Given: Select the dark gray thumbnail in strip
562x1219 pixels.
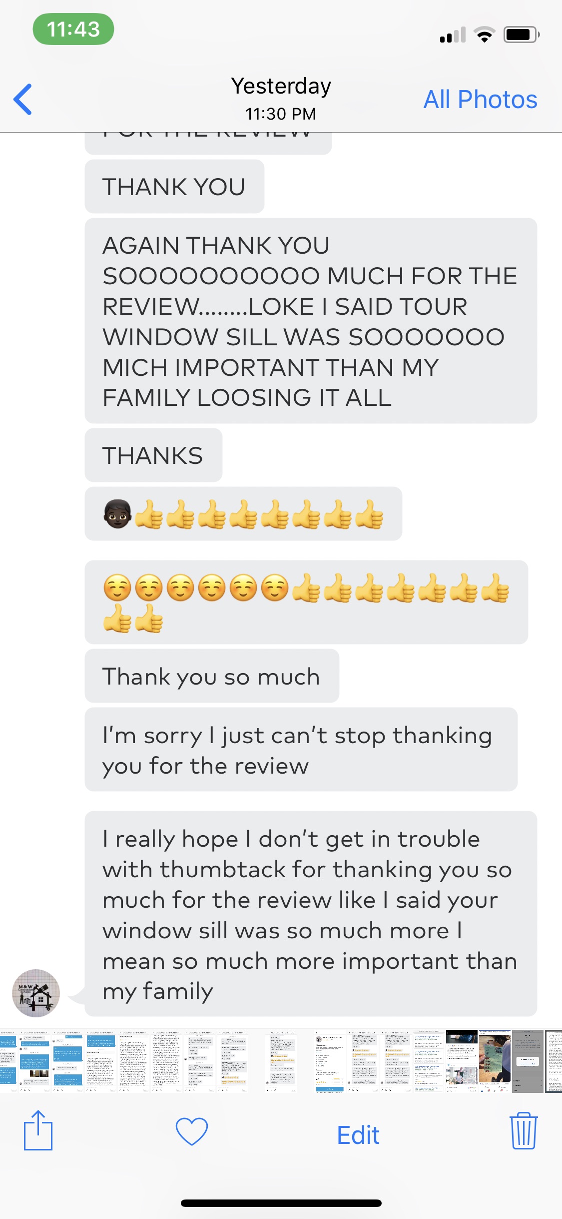Looking at the screenshot, I should click(528, 1061).
